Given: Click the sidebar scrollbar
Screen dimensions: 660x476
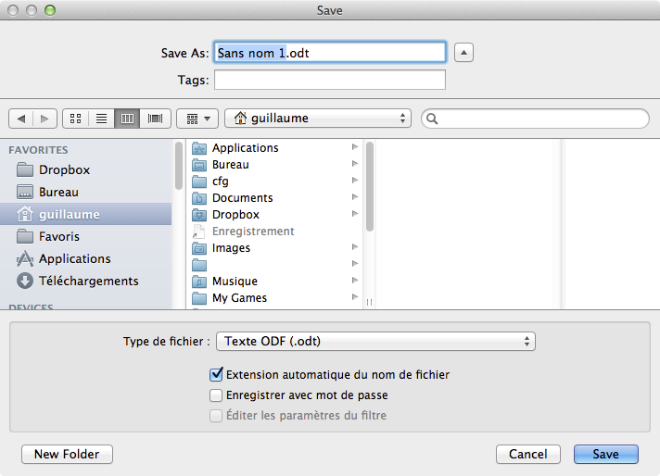Looking at the screenshot, I should pos(179,165).
